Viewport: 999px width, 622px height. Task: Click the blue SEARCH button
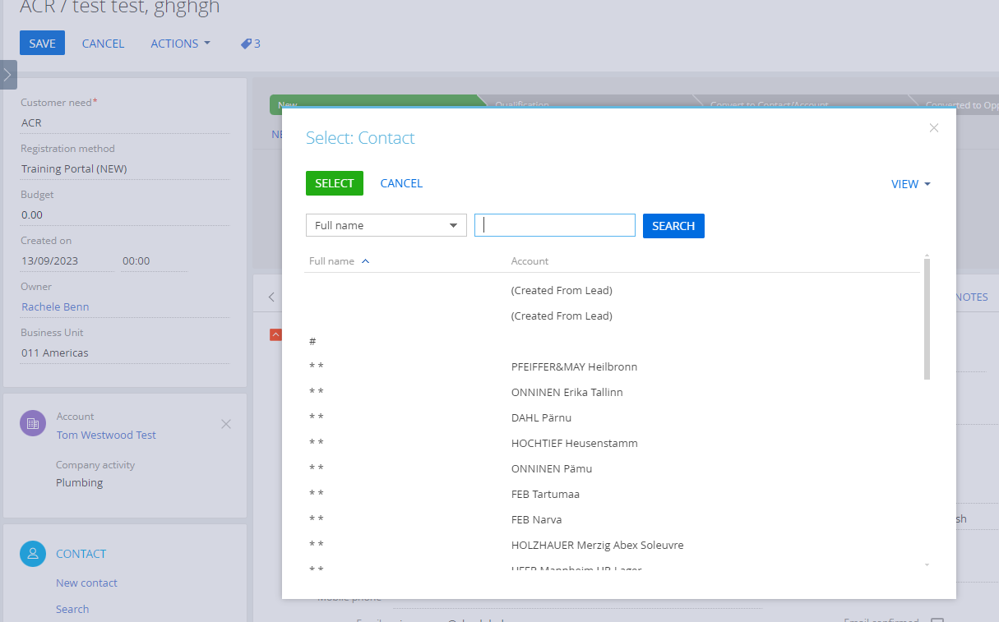point(673,226)
